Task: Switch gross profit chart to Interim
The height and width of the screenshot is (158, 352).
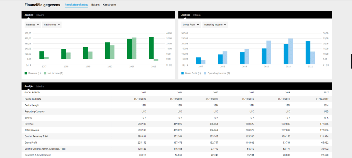Action: coord(197,15)
